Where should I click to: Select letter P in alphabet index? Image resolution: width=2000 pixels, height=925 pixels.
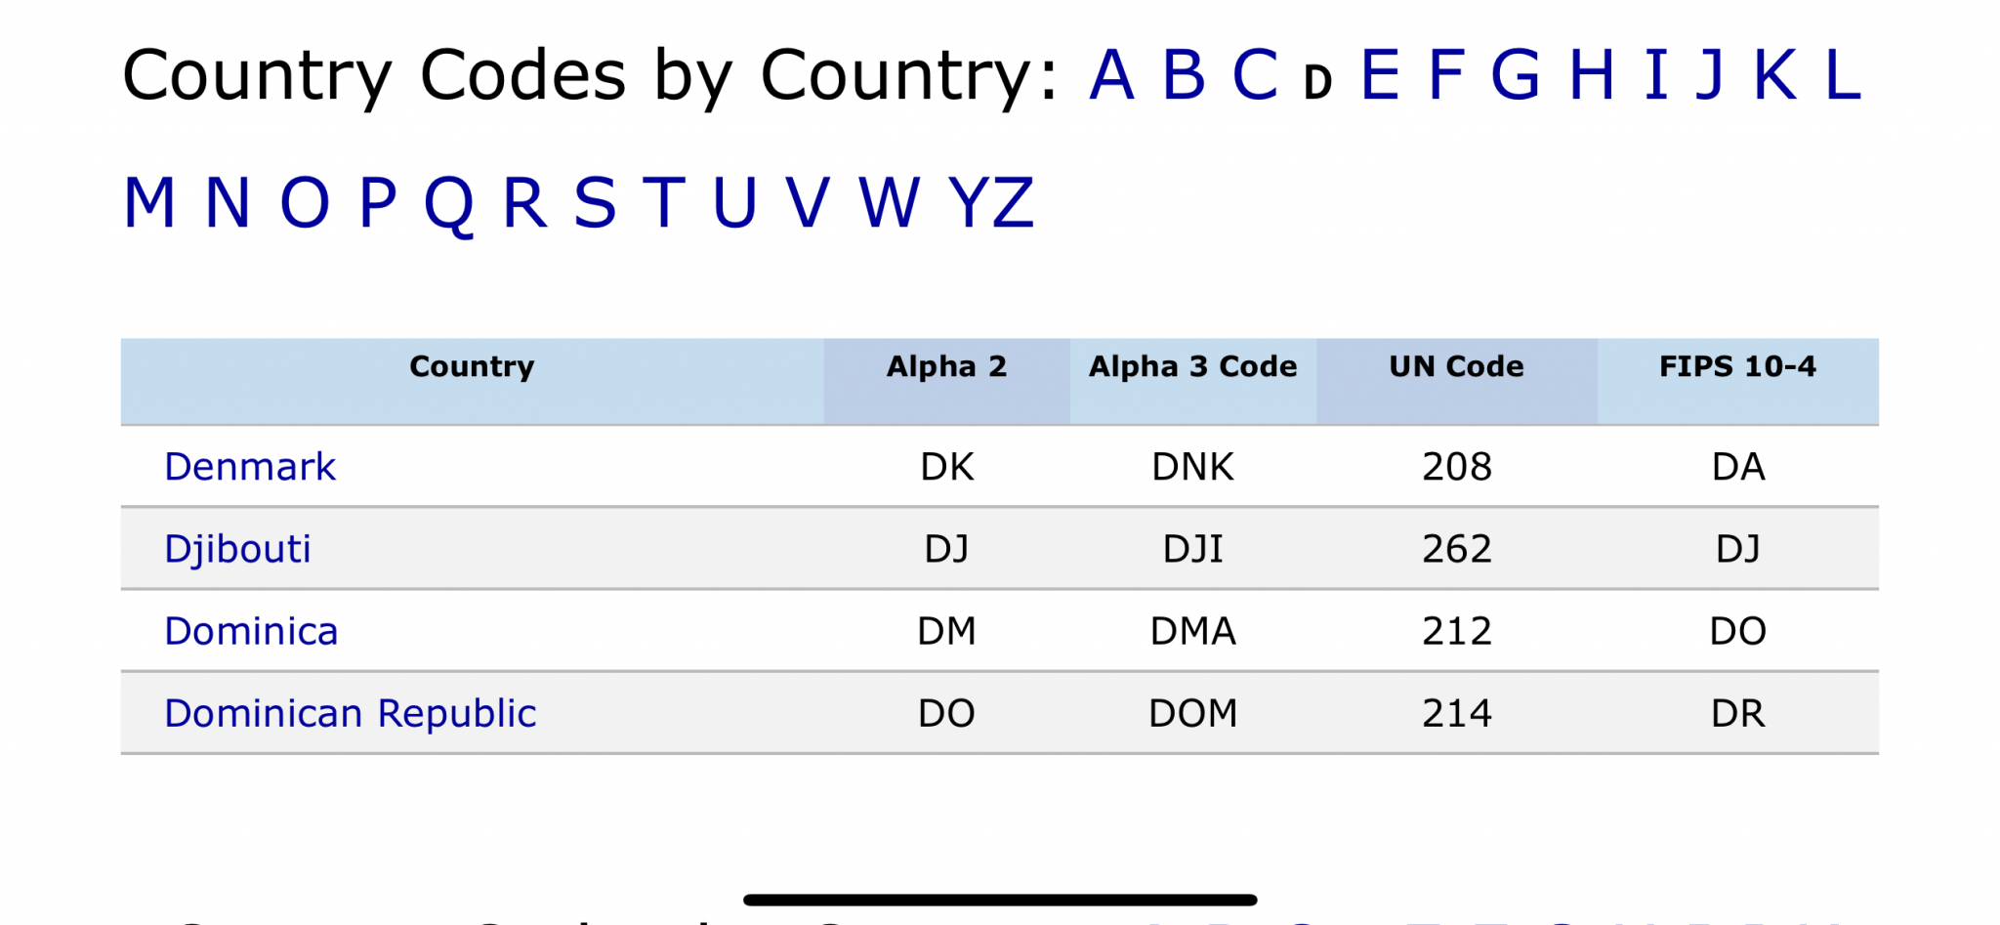(x=377, y=203)
